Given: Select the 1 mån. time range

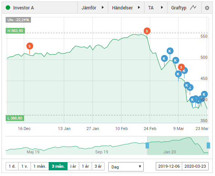Looking at the screenshot, I should [40, 166].
